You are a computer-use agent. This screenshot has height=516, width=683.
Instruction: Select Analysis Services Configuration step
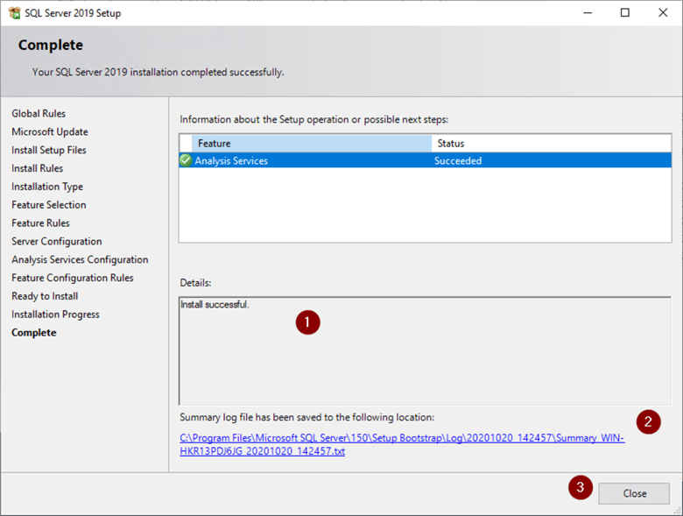tap(80, 259)
